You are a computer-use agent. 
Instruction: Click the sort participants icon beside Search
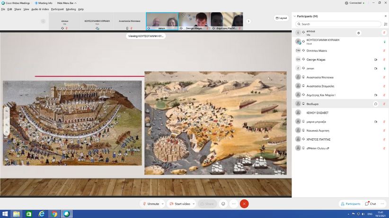click(386, 24)
